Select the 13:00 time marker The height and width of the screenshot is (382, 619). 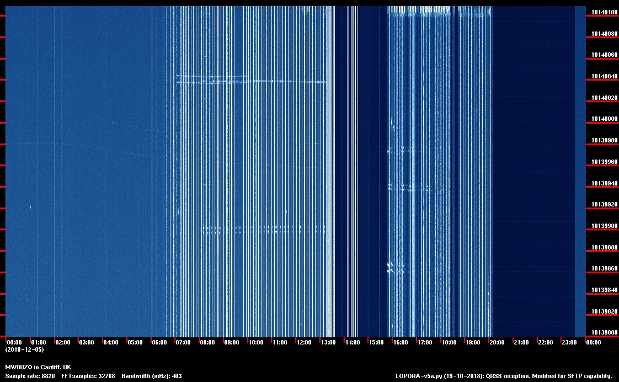328,342
